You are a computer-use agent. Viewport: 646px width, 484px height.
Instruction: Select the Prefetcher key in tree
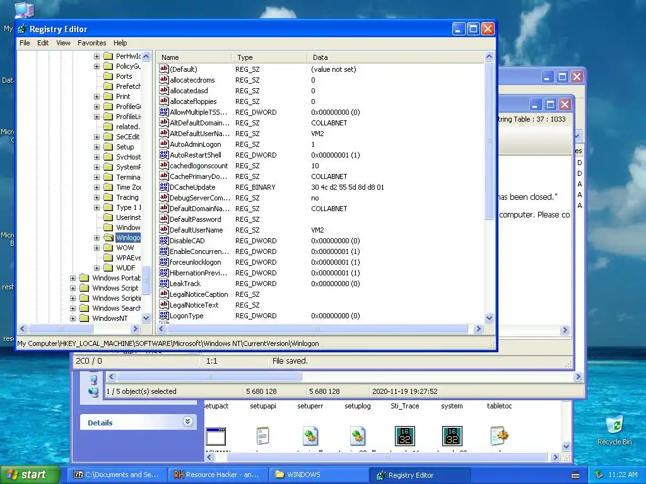coord(128,86)
